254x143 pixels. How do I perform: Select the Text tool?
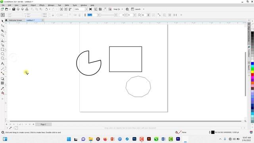[x=2, y=64]
